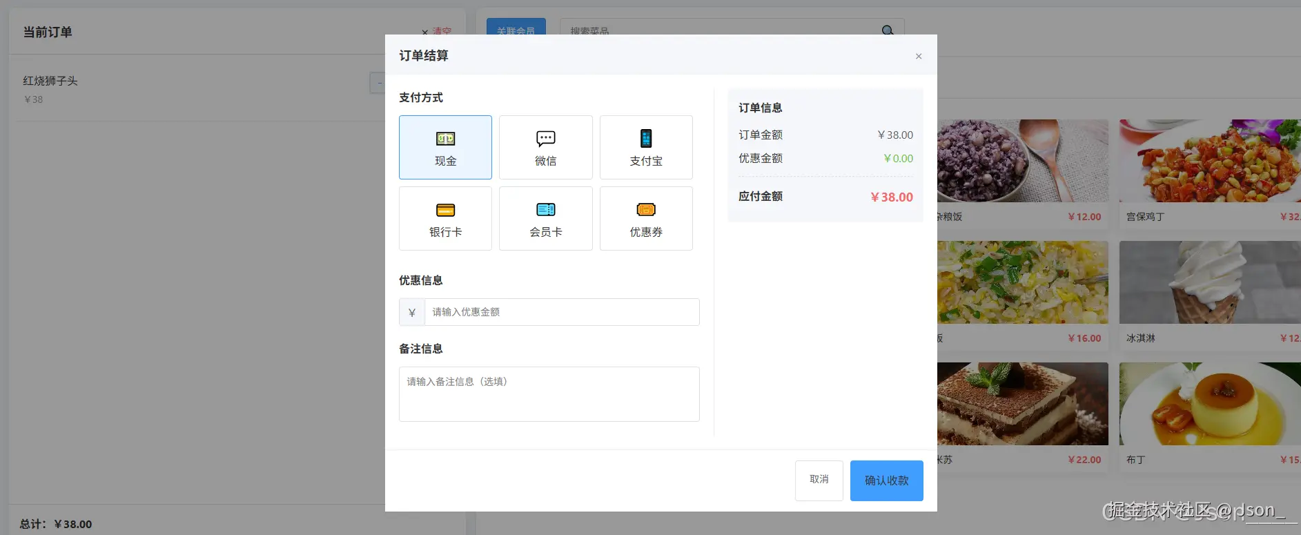Click the search magnifier icon
1301x535 pixels.
(888, 30)
